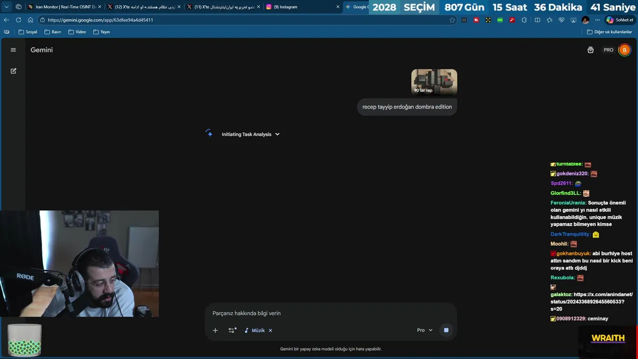This screenshot has width=638, height=359.
Task: Open the Gemini main menu hamburger
Action: [x=13, y=50]
